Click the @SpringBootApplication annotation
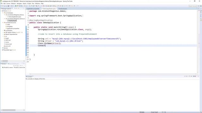Viewport: 202px width, 113px height. pyautogui.click(x=41, y=20)
